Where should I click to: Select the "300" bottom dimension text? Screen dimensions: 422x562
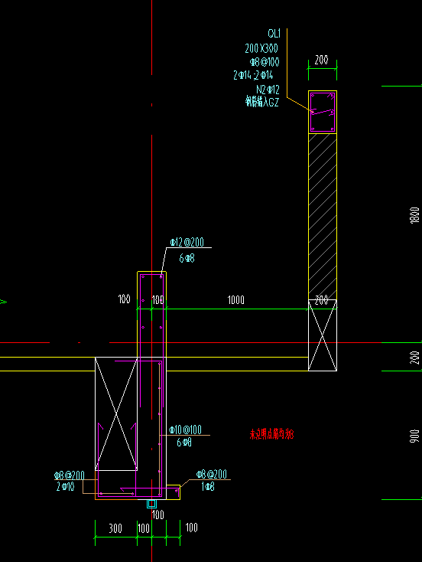coord(115,528)
